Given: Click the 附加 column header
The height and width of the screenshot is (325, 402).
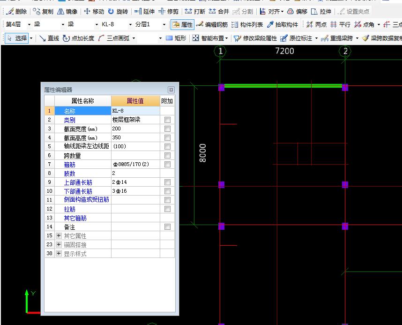Looking at the screenshot, I should [167, 101].
